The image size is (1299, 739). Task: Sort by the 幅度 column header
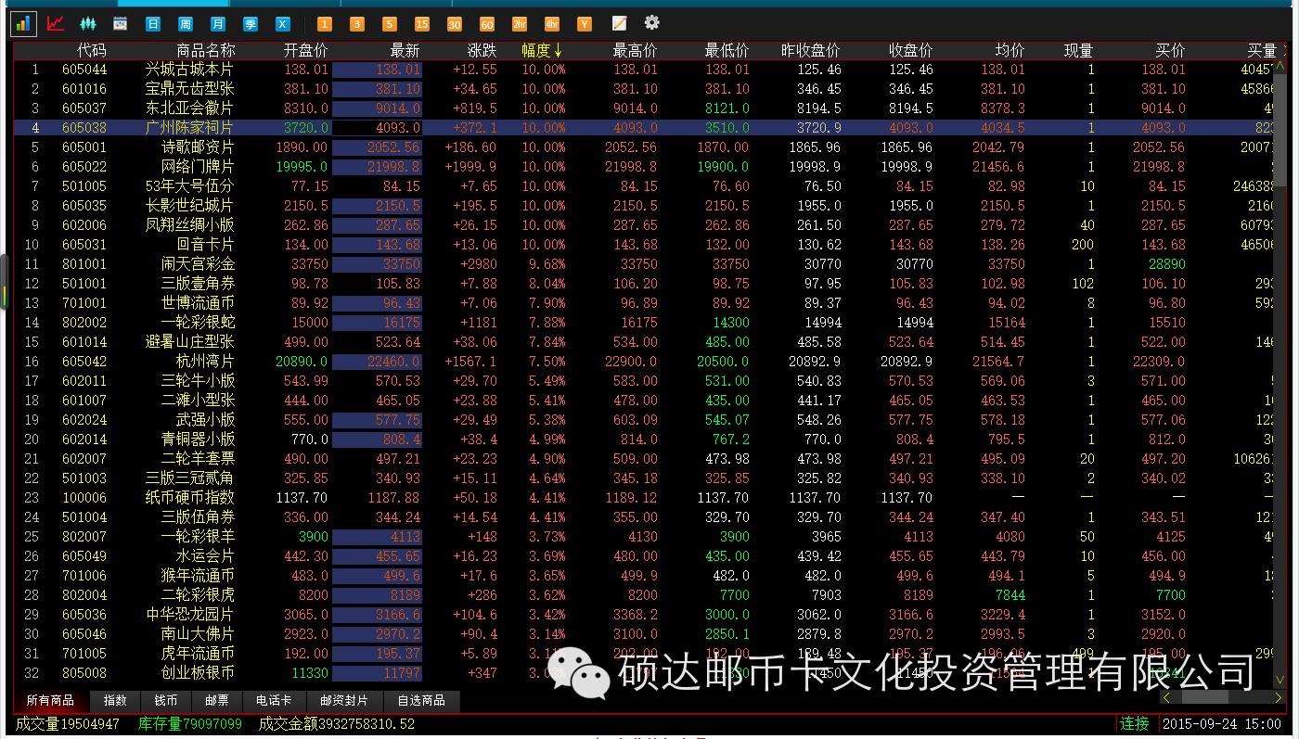tap(542, 51)
